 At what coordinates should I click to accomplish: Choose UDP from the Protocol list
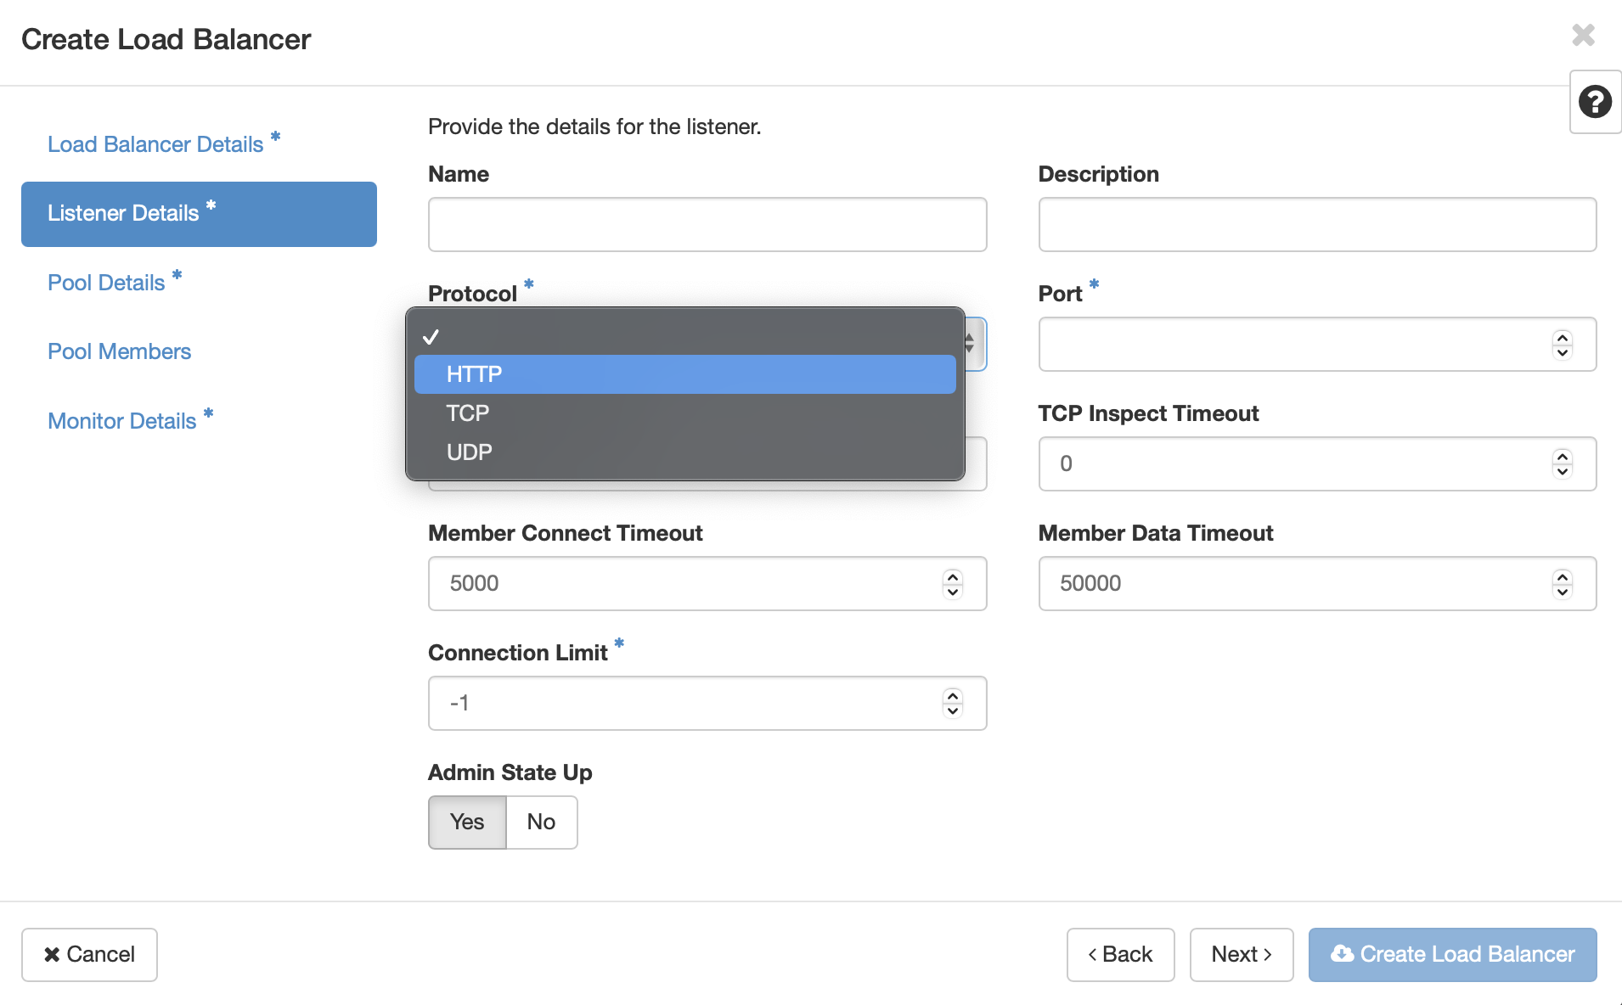tap(684, 452)
